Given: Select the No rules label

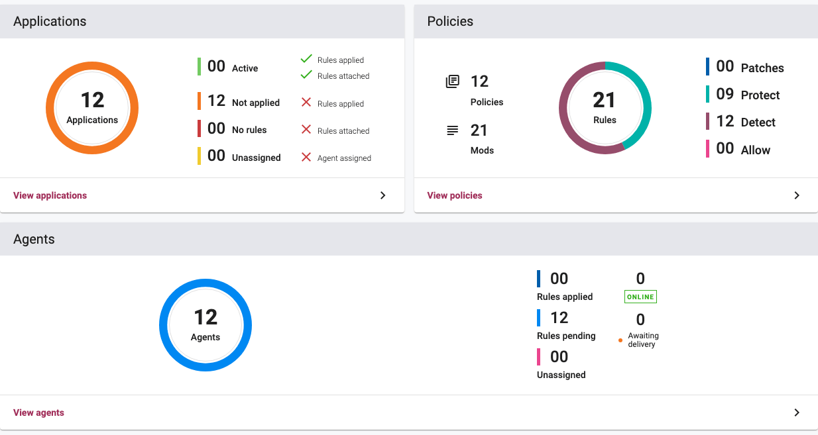Looking at the screenshot, I should click(x=249, y=130).
